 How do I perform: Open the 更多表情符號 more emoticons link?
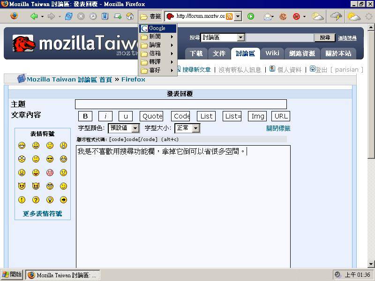43,214
